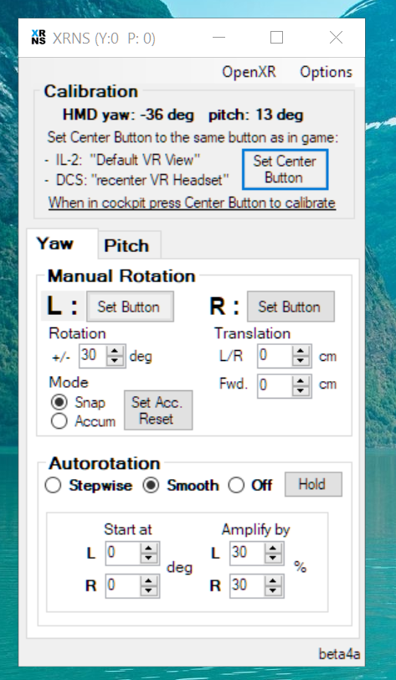The width and height of the screenshot is (396, 680).
Task: Click Set Button for left rotation
Action: pos(129,307)
